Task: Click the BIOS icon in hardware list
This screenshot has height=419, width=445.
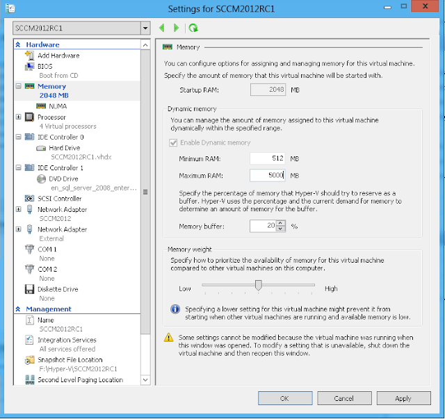Action: pyautogui.click(x=29, y=67)
